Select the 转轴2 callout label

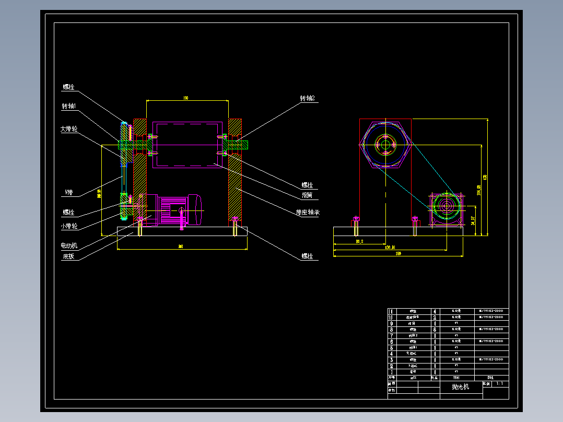click(307, 98)
